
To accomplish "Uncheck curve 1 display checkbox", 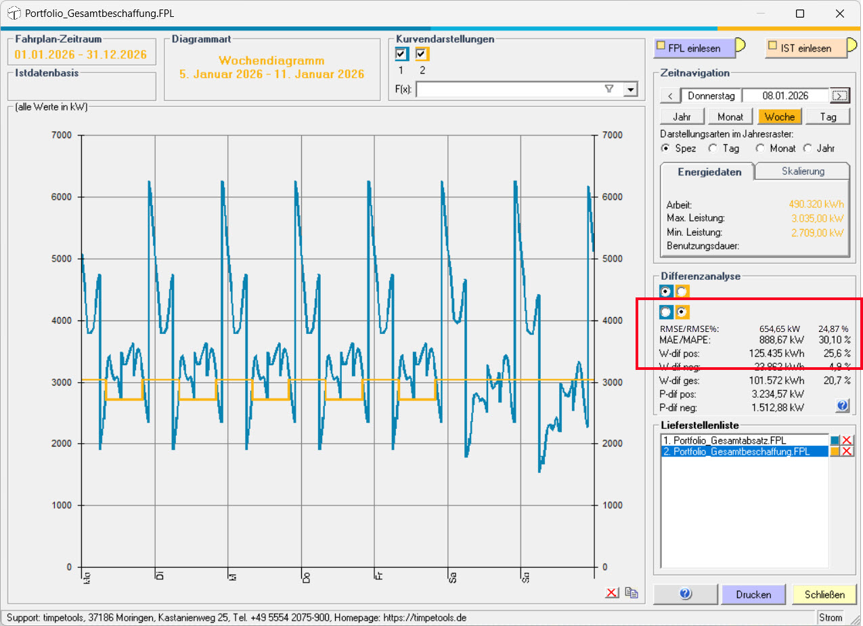I will [x=401, y=54].
